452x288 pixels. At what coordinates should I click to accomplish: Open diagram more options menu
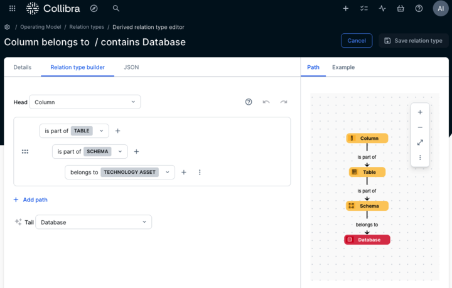tap(420, 157)
